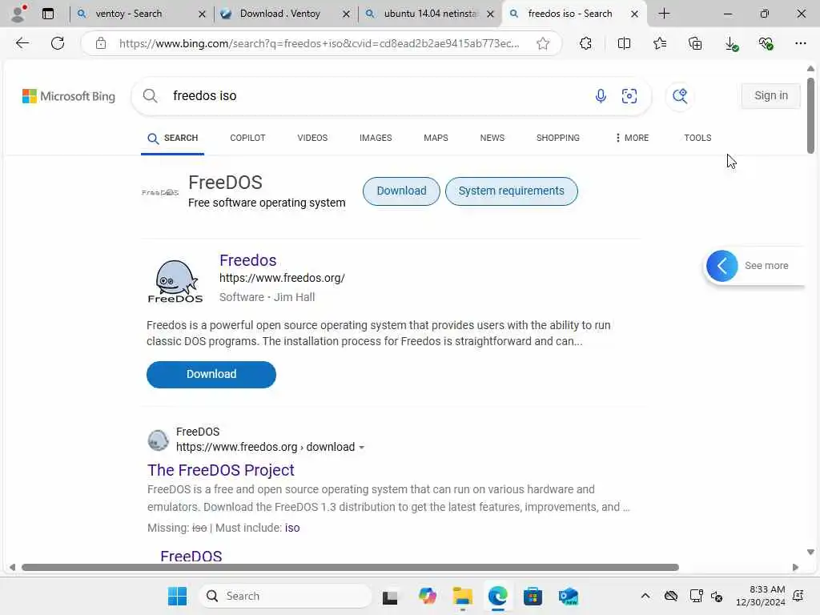Switch to the ubuntu 14.04 netinstall tab
This screenshot has height=615, width=820.
pos(430,14)
